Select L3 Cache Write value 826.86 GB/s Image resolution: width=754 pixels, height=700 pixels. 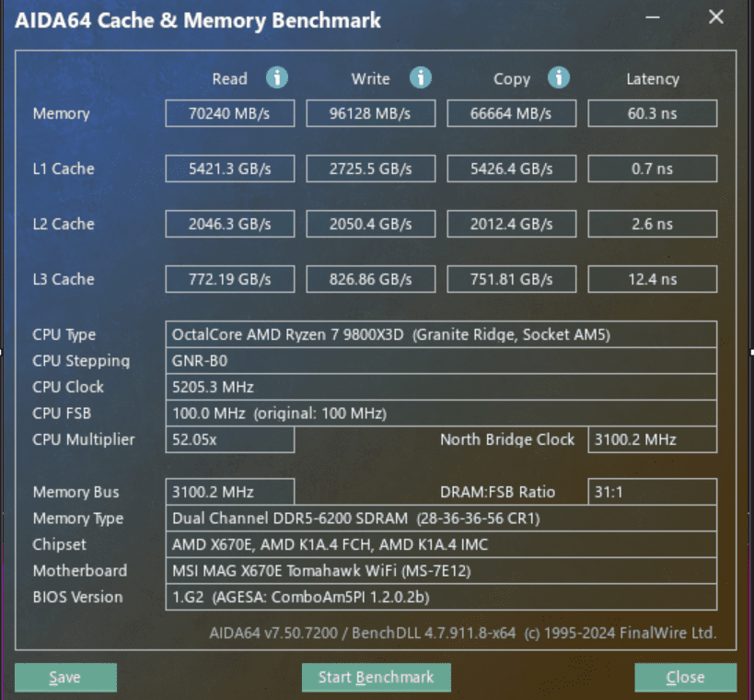pyautogui.click(x=371, y=279)
